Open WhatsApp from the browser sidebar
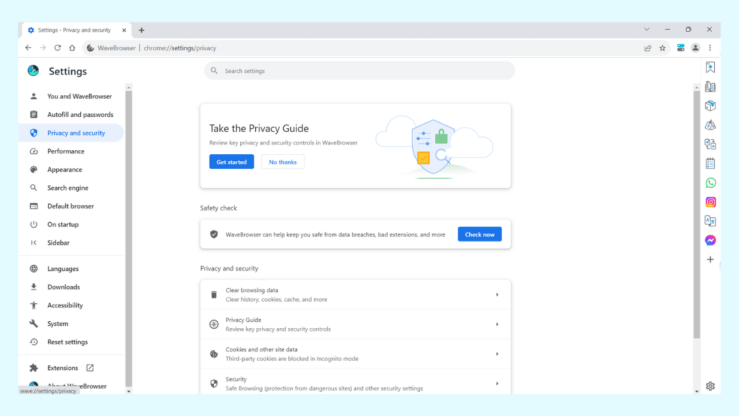The width and height of the screenshot is (739, 416). [710, 182]
